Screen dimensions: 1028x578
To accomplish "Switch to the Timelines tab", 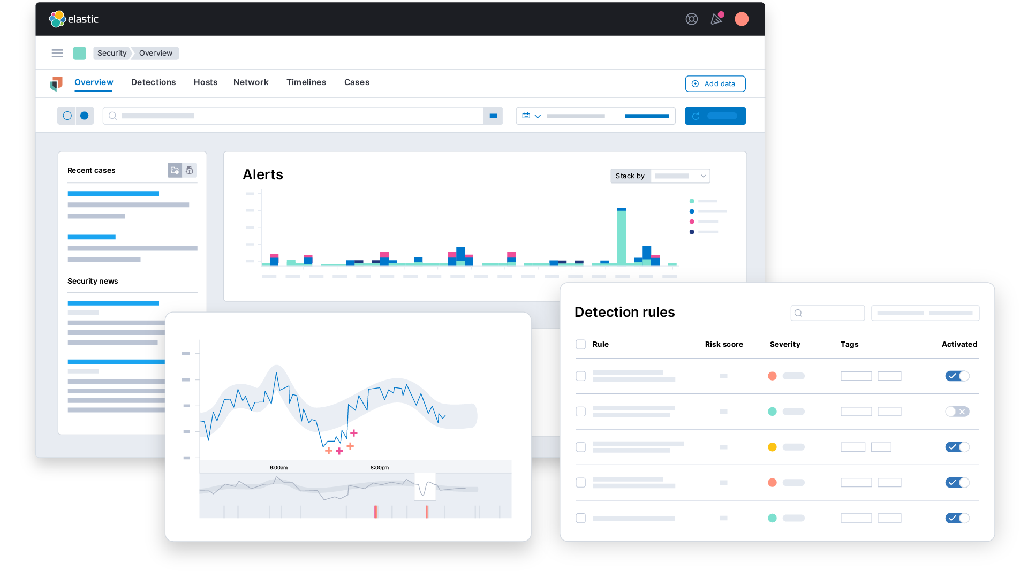I will (x=306, y=82).
